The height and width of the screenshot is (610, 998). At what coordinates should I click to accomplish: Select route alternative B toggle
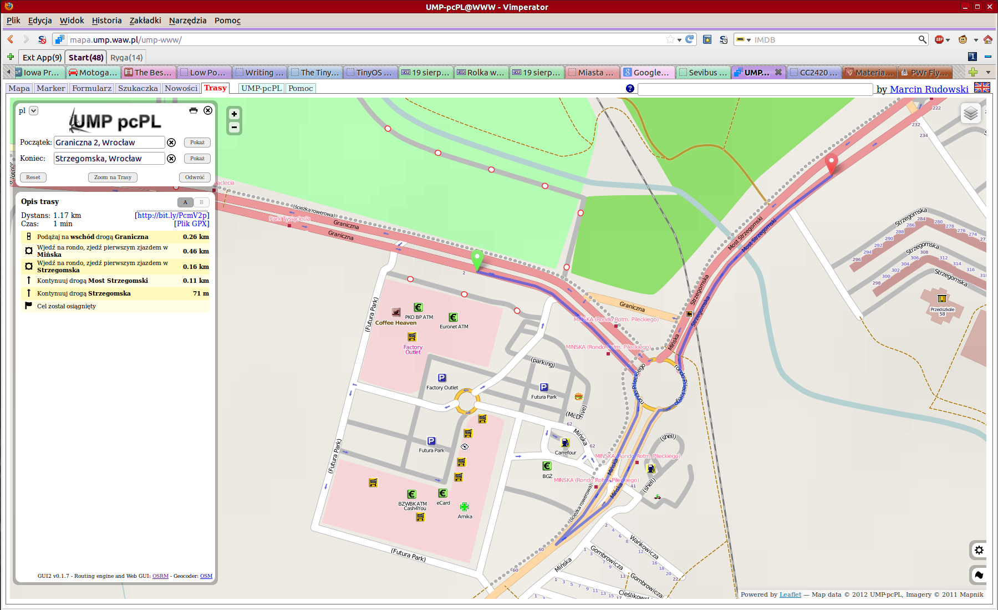201,202
